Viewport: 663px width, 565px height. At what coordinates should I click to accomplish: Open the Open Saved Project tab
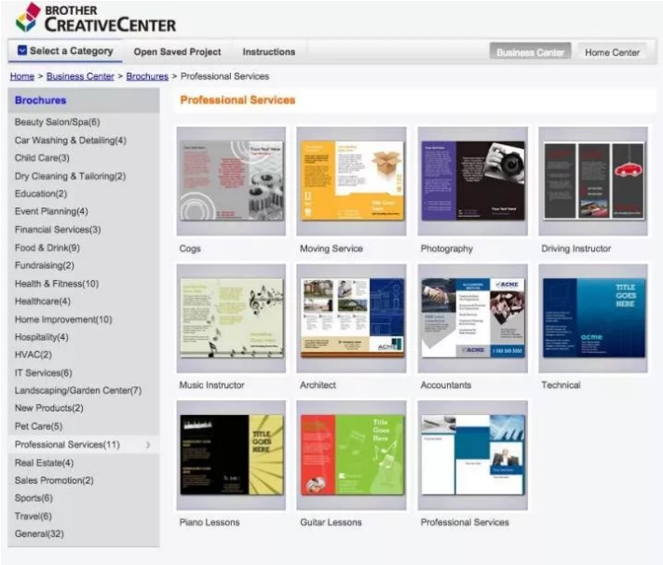(x=177, y=52)
